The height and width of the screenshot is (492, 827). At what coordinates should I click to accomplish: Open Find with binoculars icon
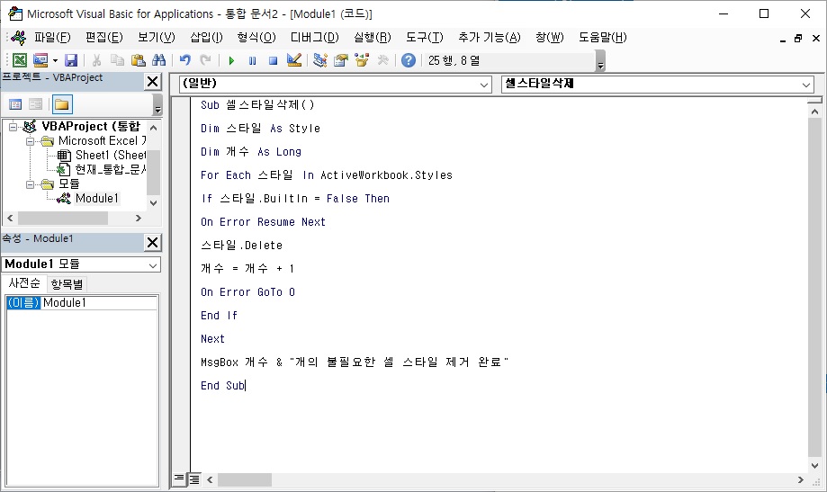click(x=158, y=60)
